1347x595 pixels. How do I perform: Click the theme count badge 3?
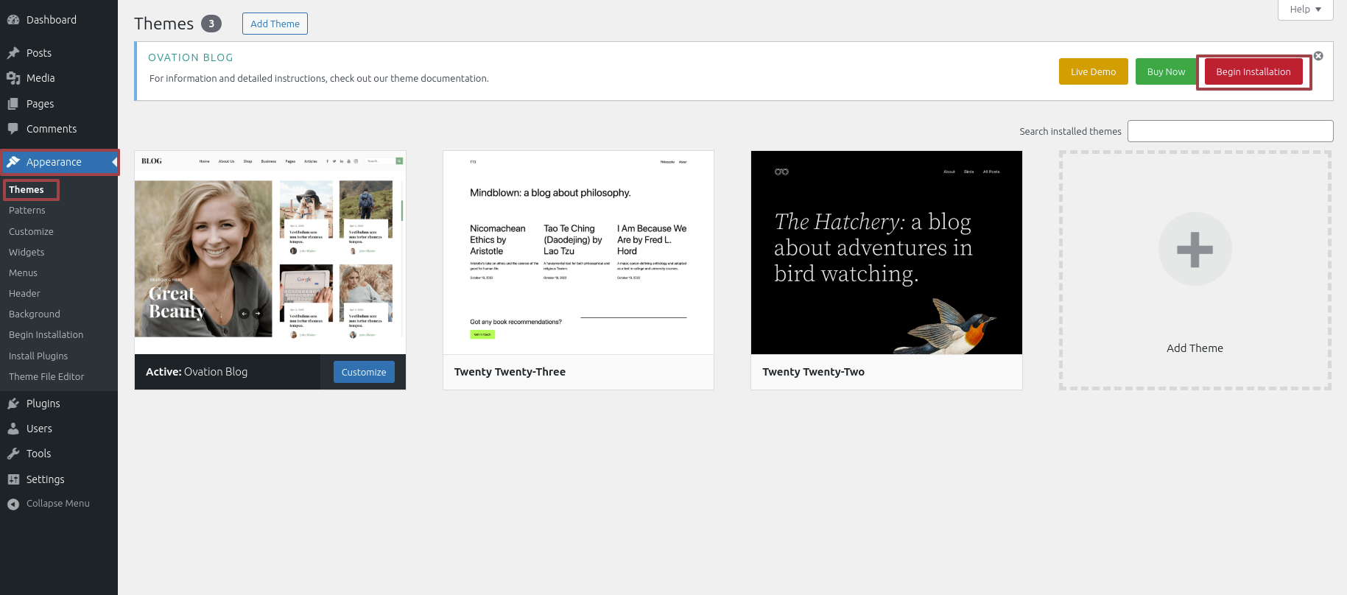(211, 24)
